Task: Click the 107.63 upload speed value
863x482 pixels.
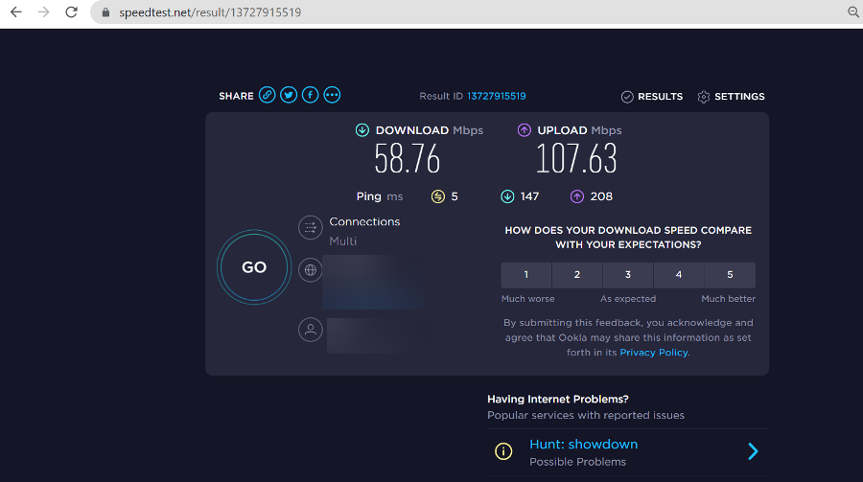Action: 576,158
